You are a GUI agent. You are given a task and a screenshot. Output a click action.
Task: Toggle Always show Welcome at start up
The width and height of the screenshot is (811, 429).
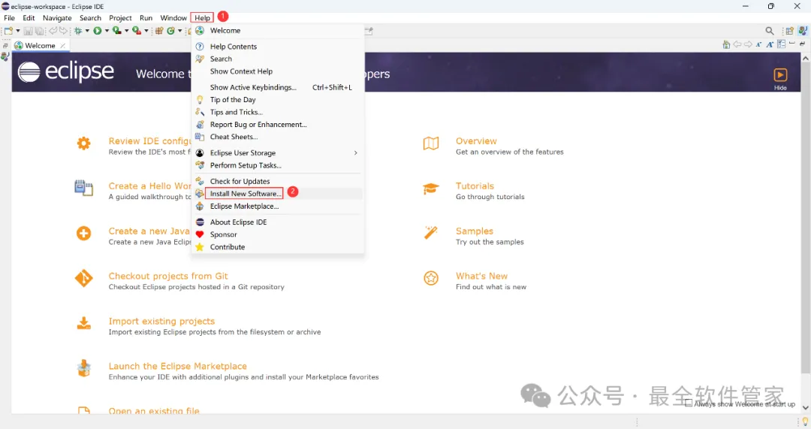(x=689, y=403)
